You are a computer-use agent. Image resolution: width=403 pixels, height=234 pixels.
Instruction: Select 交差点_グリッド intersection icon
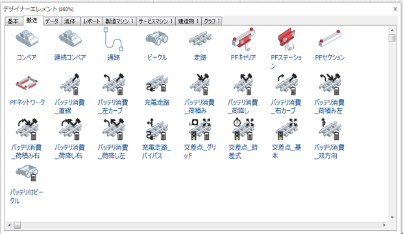pos(200,129)
